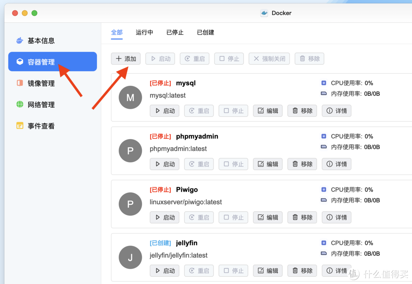Viewport: 412px width, 284px height.
Task: Click the 强制关闭 toolbar button
Action: pyautogui.click(x=269, y=59)
